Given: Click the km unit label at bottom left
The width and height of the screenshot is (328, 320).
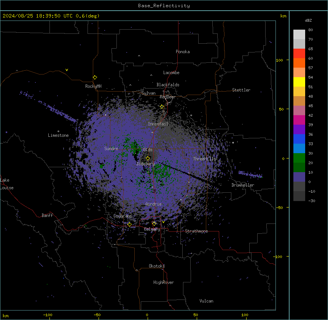Looking at the screenshot, I should [6, 316].
